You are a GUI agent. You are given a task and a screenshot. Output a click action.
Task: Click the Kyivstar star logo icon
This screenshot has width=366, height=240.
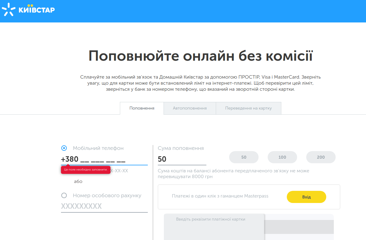8,9
